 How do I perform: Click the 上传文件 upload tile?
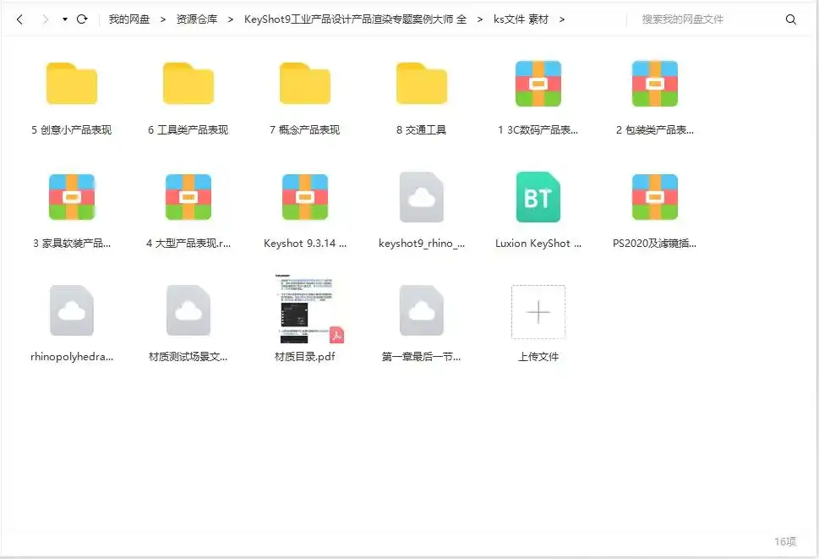538,312
